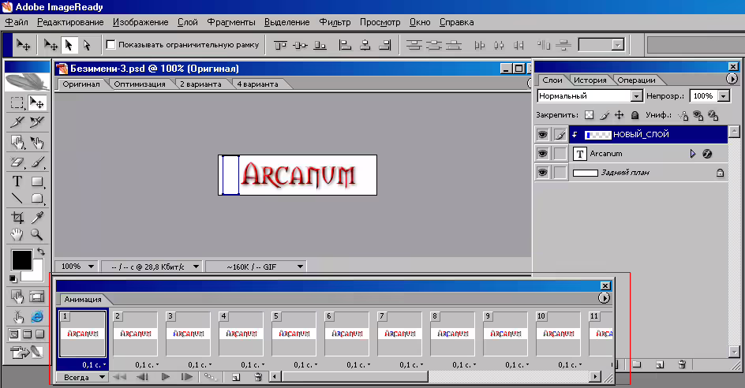Viewport: 745px width, 388px height.
Task: Toggle link box for Arcanum layer
Action: (x=560, y=154)
